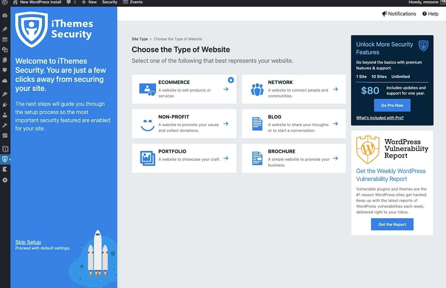Open the Dashboard sidebar icon
446x288 pixels.
(x=5, y=15)
